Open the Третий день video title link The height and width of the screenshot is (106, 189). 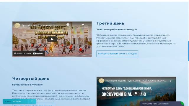coord(40,25)
